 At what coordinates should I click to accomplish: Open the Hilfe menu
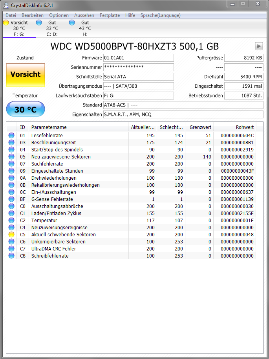(x=130, y=15)
